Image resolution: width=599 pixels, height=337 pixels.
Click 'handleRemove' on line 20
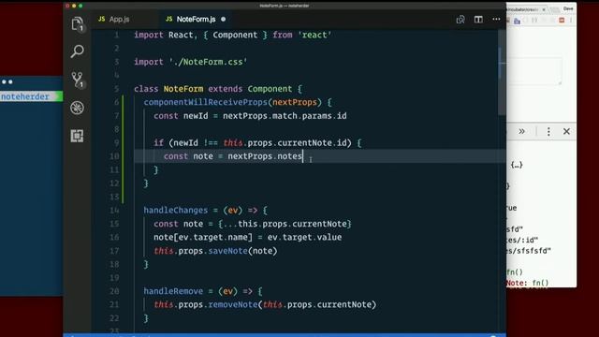pos(173,291)
